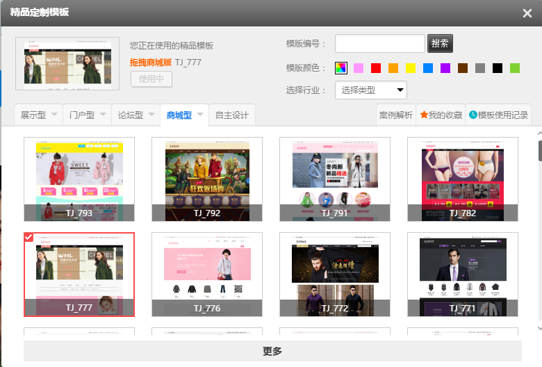542x367 pixels.
Task: Choose the TJ_771 suit template thumbnail
Action: click(463, 274)
